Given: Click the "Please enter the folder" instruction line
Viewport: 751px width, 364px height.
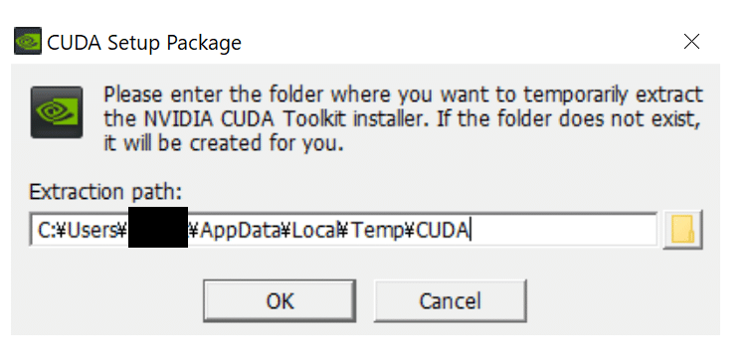Looking at the screenshot, I should [403, 94].
